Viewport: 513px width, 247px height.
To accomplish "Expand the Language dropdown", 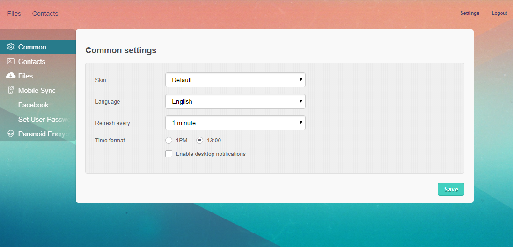I will [235, 101].
